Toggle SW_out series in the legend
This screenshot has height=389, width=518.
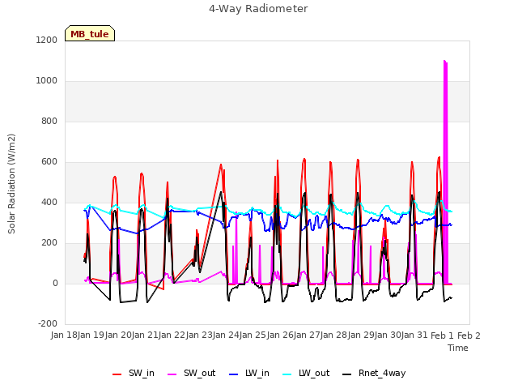coord(192,373)
